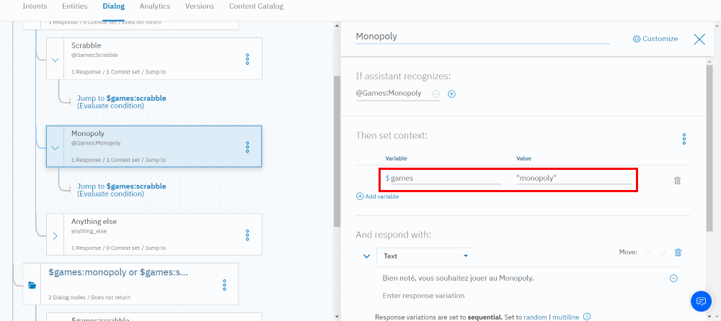
Task: Open the Text response type dropdown
Action: (426, 256)
